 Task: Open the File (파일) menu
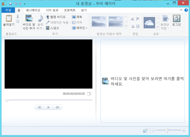[x=8, y=10]
